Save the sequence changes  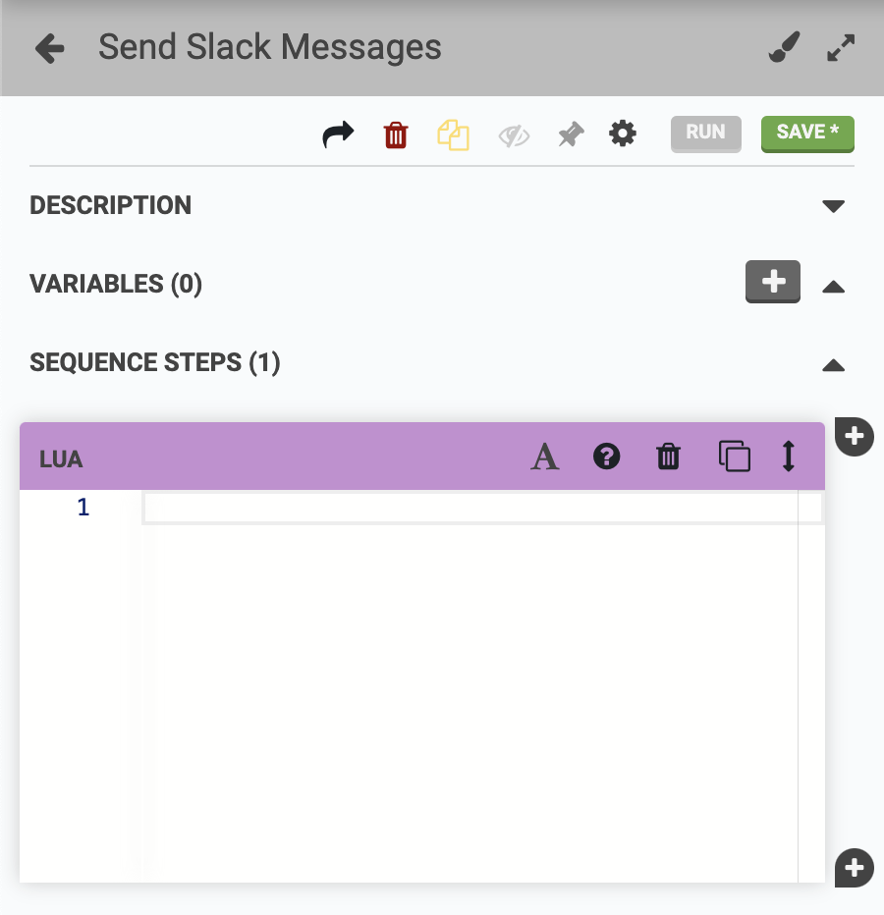[807, 133]
